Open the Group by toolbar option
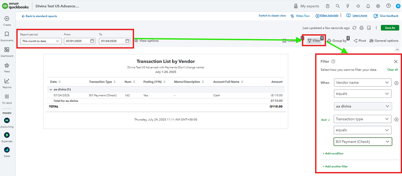Viewport: 402px width, 176px height. pyautogui.click(x=337, y=41)
